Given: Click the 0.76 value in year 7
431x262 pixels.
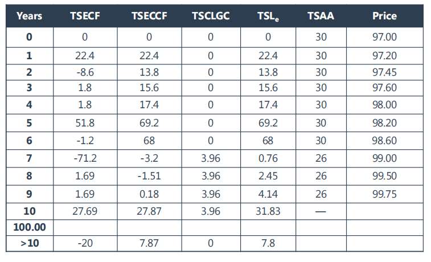Looking at the screenshot, I should pyautogui.click(x=267, y=159).
